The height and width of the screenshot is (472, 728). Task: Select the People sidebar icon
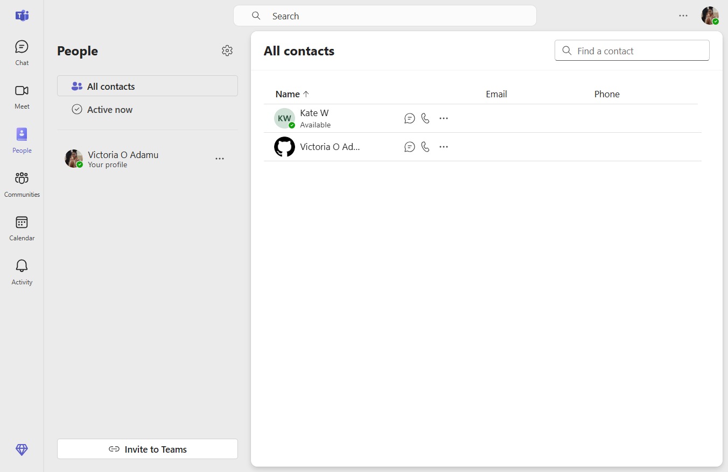[x=22, y=140]
